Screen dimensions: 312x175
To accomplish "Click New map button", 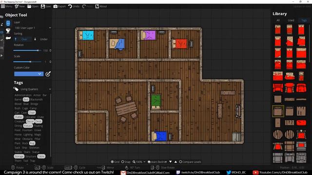I will click(19, 6).
